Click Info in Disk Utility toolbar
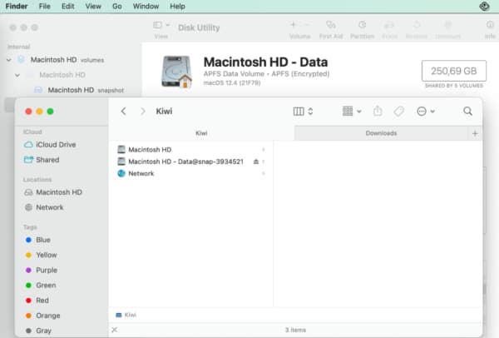The image size is (499, 338). [490, 30]
